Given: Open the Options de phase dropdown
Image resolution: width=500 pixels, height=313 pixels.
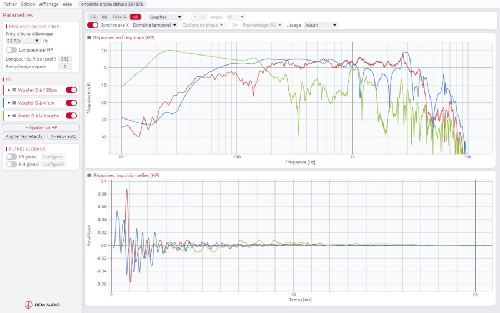Looking at the screenshot, I should click(x=203, y=25).
